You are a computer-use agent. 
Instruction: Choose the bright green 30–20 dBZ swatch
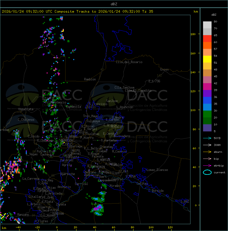click(207, 114)
